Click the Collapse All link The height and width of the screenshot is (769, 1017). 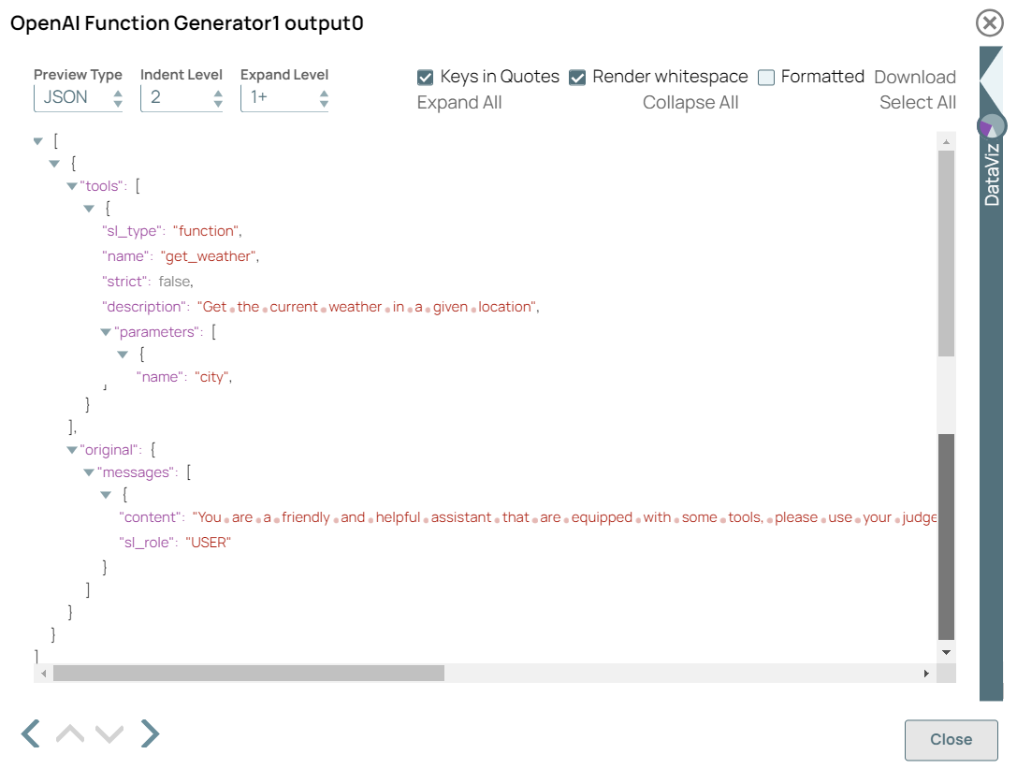(x=690, y=103)
